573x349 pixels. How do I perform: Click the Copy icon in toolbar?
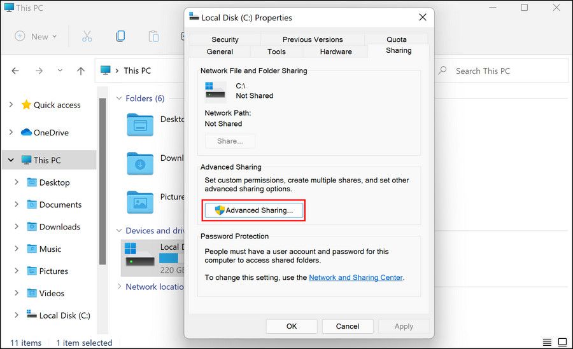pos(120,36)
